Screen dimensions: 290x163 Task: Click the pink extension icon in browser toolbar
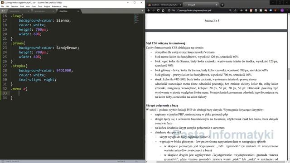click(266, 10)
